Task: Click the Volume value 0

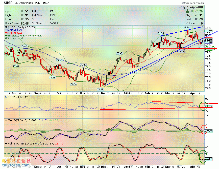Action: [x=202, y=23]
